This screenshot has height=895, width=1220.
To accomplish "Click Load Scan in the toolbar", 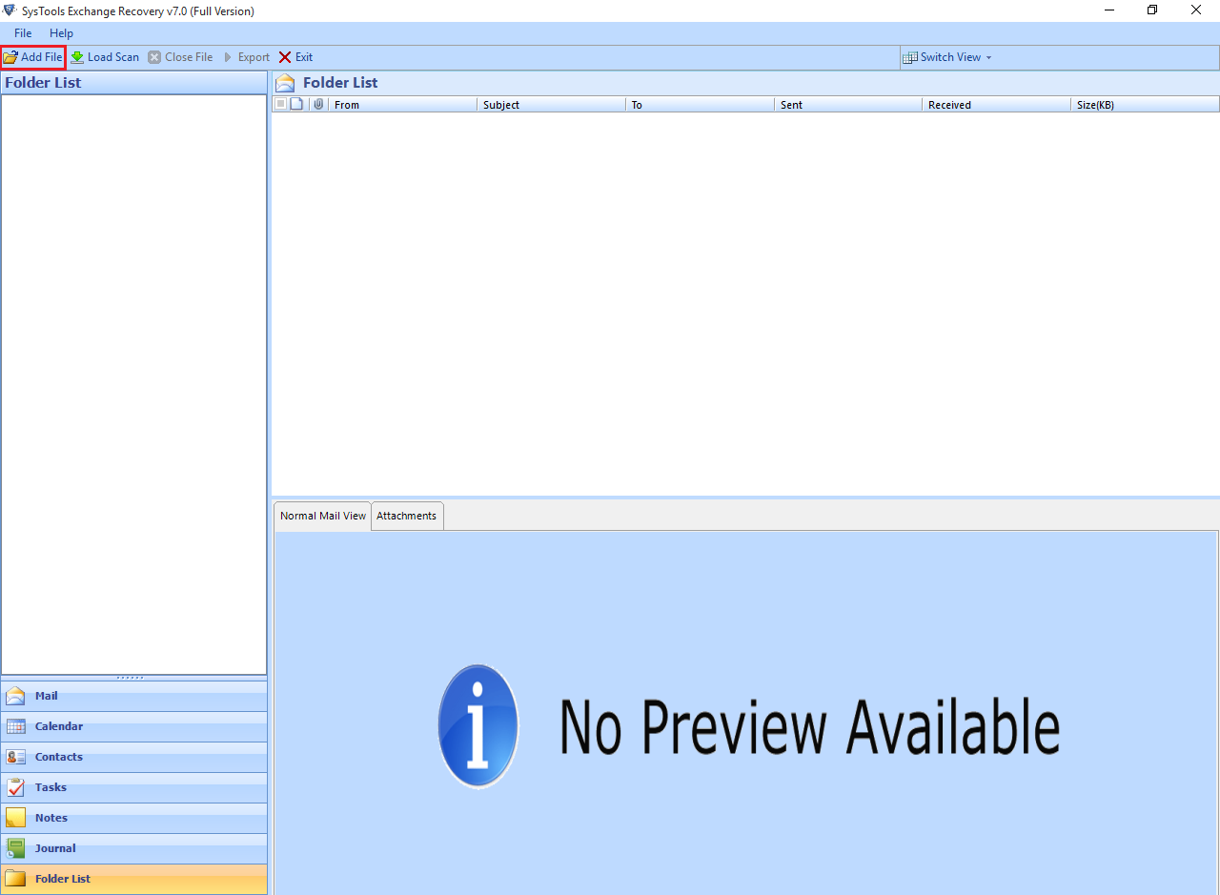I will [105, 57].
